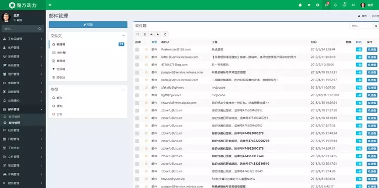The image size is (379, 188).
Task: Expand the 客户管理 sidebar menu
Action: click(23, 48)
